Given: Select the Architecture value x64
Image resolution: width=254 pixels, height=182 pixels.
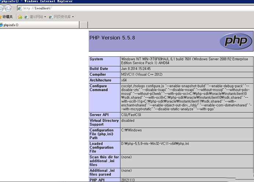Looking at the screenshot, I should [124, 80].
